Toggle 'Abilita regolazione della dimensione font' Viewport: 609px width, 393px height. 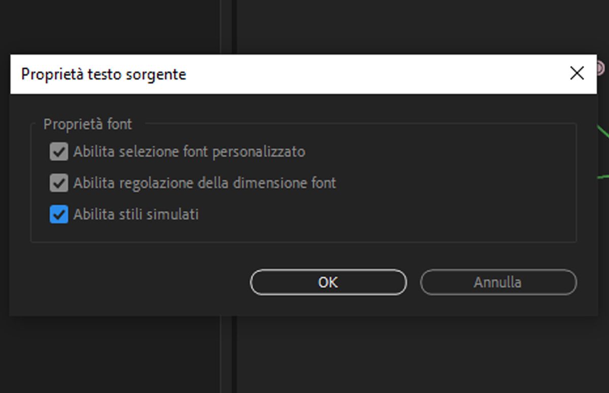click(58, 183)
